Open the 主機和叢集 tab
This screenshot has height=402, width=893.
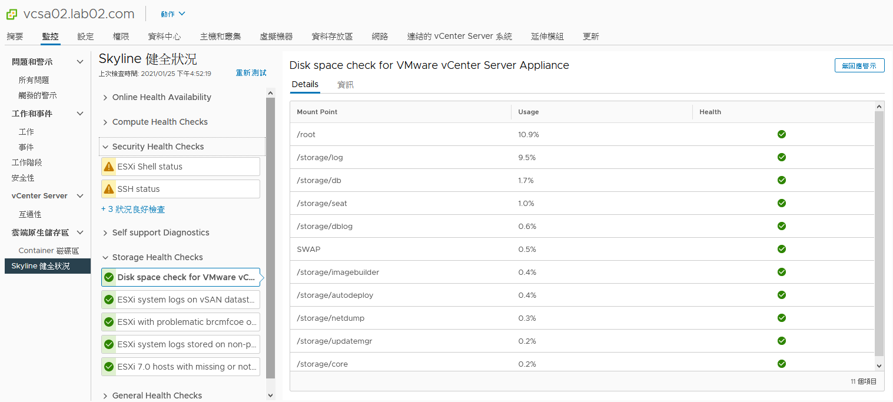(220, 36)
